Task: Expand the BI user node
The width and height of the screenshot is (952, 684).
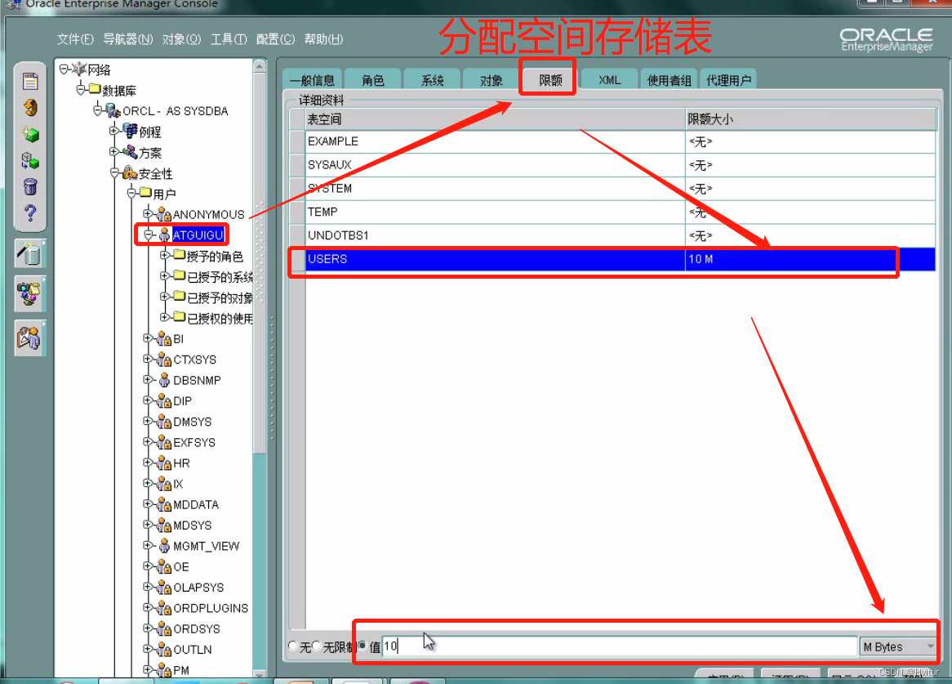Action: click(148, 338)
